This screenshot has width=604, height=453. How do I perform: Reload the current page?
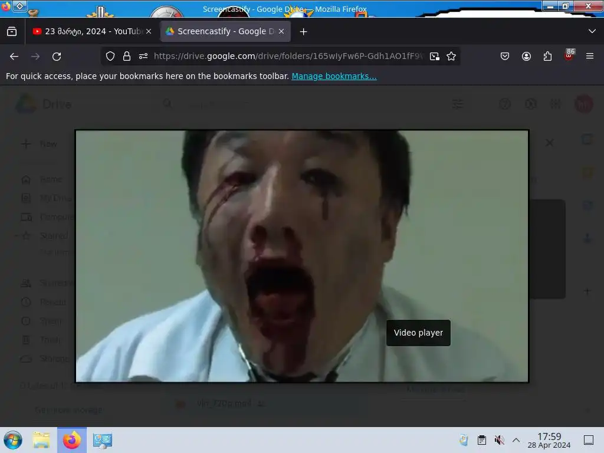click(x=57, y=56)
